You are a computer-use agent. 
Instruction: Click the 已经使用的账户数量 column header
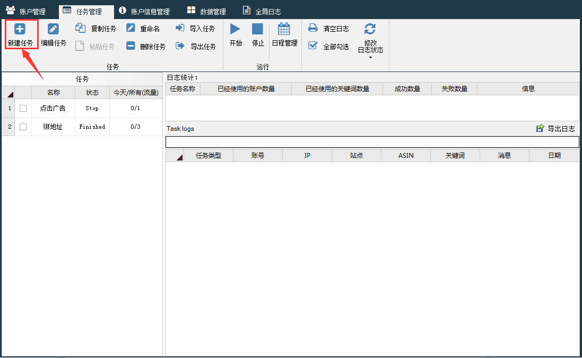[x=246, y=89]
